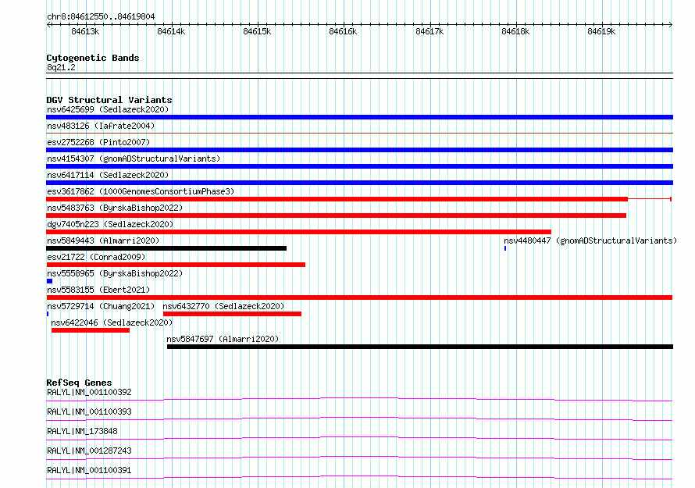Click the thin brown nsv483126 variant line
The image size is (695, 488).
[359, 133]
